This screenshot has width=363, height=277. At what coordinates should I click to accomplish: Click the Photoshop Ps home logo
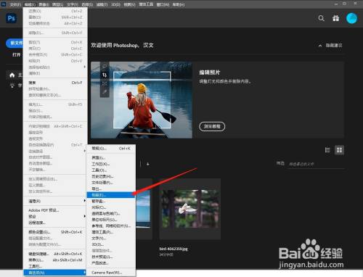(11, 18)
